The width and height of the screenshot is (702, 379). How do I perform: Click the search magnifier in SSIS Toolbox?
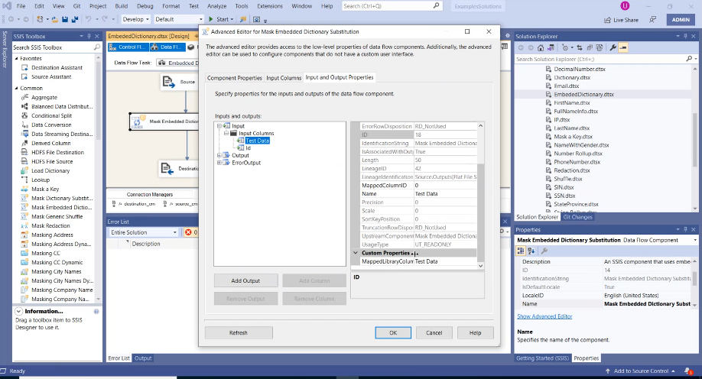pos(96,47)
